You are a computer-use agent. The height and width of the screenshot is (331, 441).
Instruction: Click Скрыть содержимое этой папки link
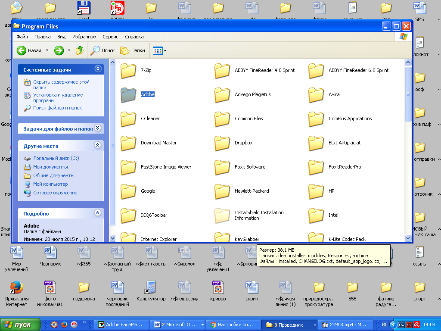click(x=61, y=85)
